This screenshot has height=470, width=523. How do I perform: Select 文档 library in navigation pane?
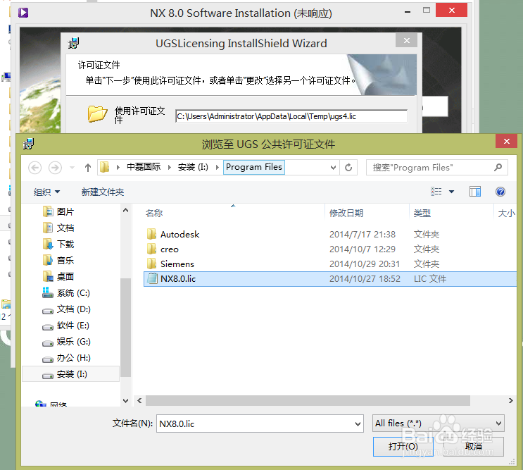tap(58, 228)
